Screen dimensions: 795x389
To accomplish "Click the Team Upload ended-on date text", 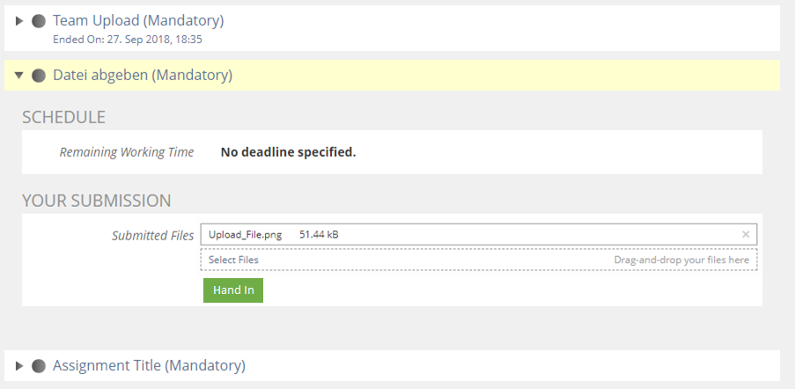I will click(129, 39).
